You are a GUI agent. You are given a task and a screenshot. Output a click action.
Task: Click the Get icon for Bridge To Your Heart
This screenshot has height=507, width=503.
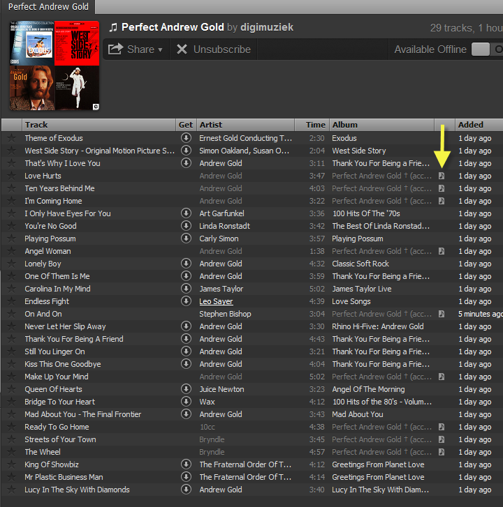click(186, 402)
